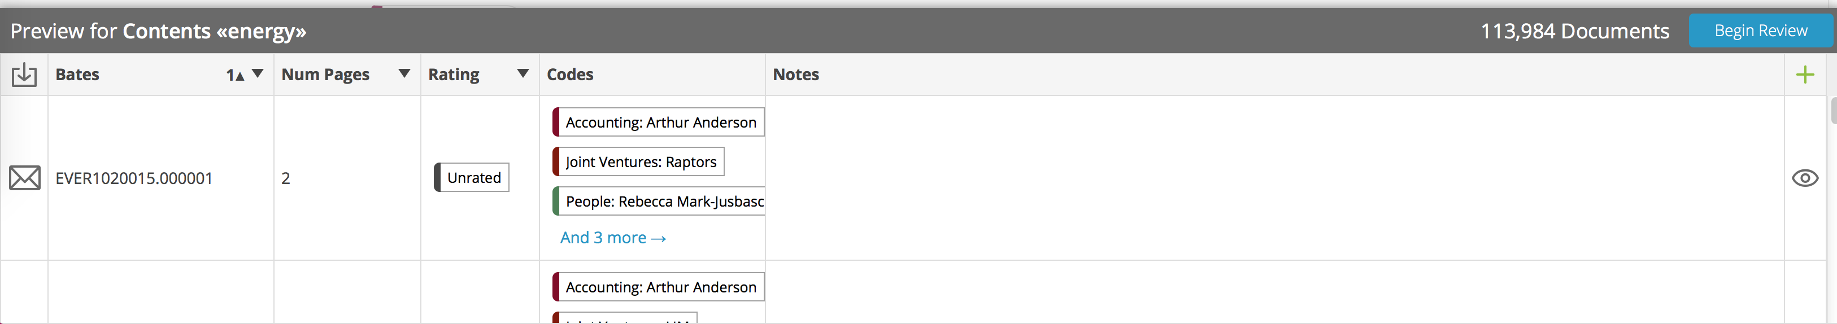
Task: Add a column with green plus
Action: point(1804,74)
